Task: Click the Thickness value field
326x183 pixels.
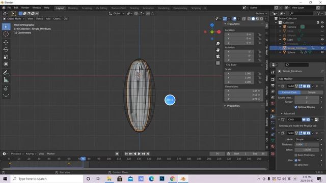Action: pos(307,144)
